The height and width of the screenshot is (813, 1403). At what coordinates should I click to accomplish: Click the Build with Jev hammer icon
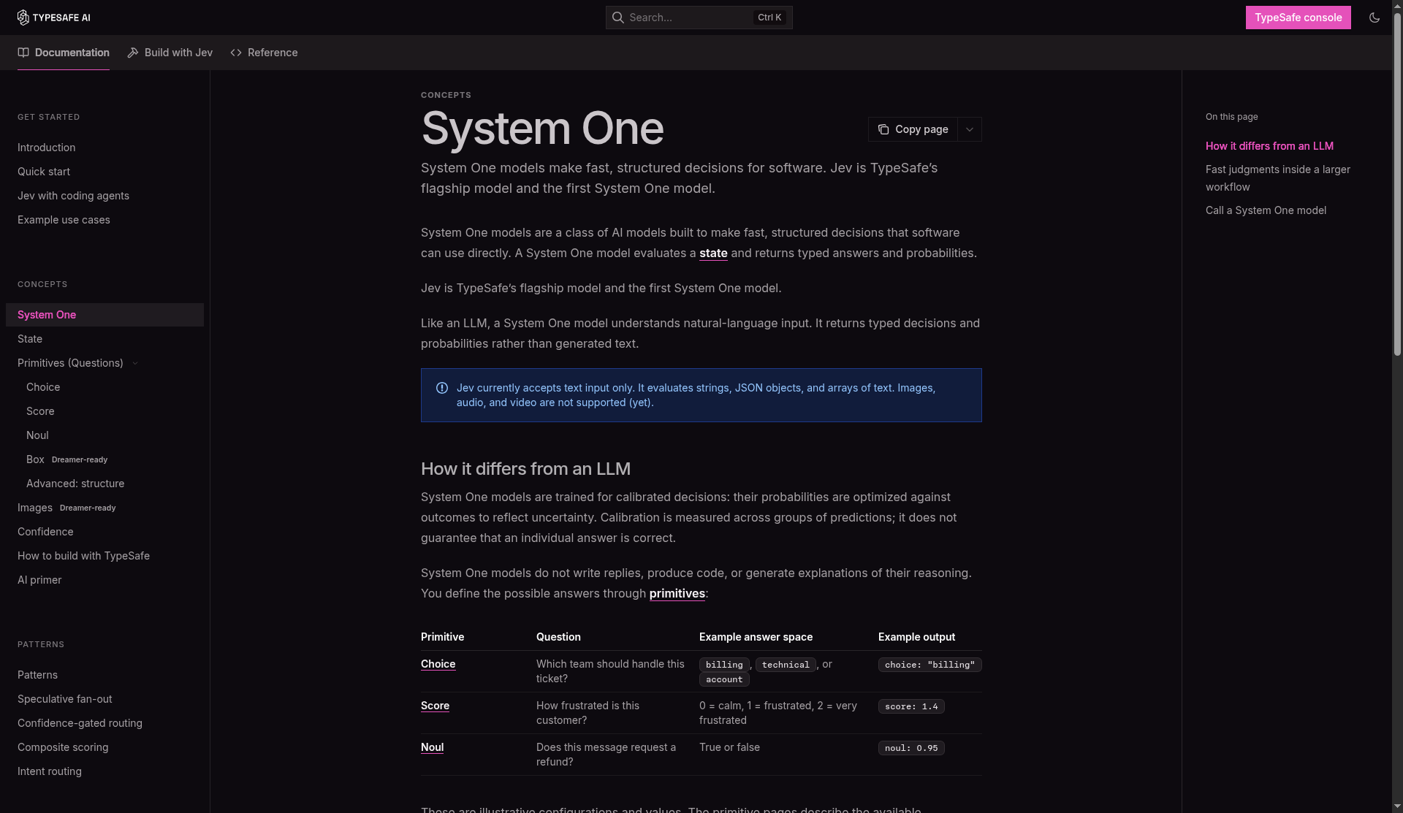[x=133, y=53]
